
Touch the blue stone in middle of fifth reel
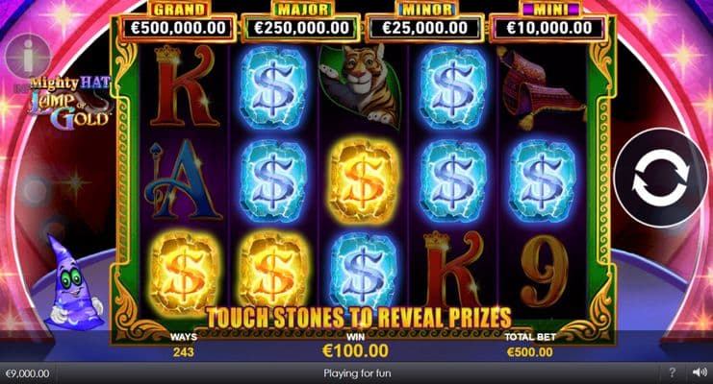point(542,181)
